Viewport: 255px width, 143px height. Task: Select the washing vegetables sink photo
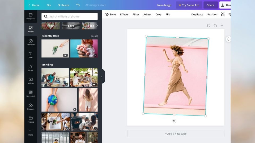point(56,122)
